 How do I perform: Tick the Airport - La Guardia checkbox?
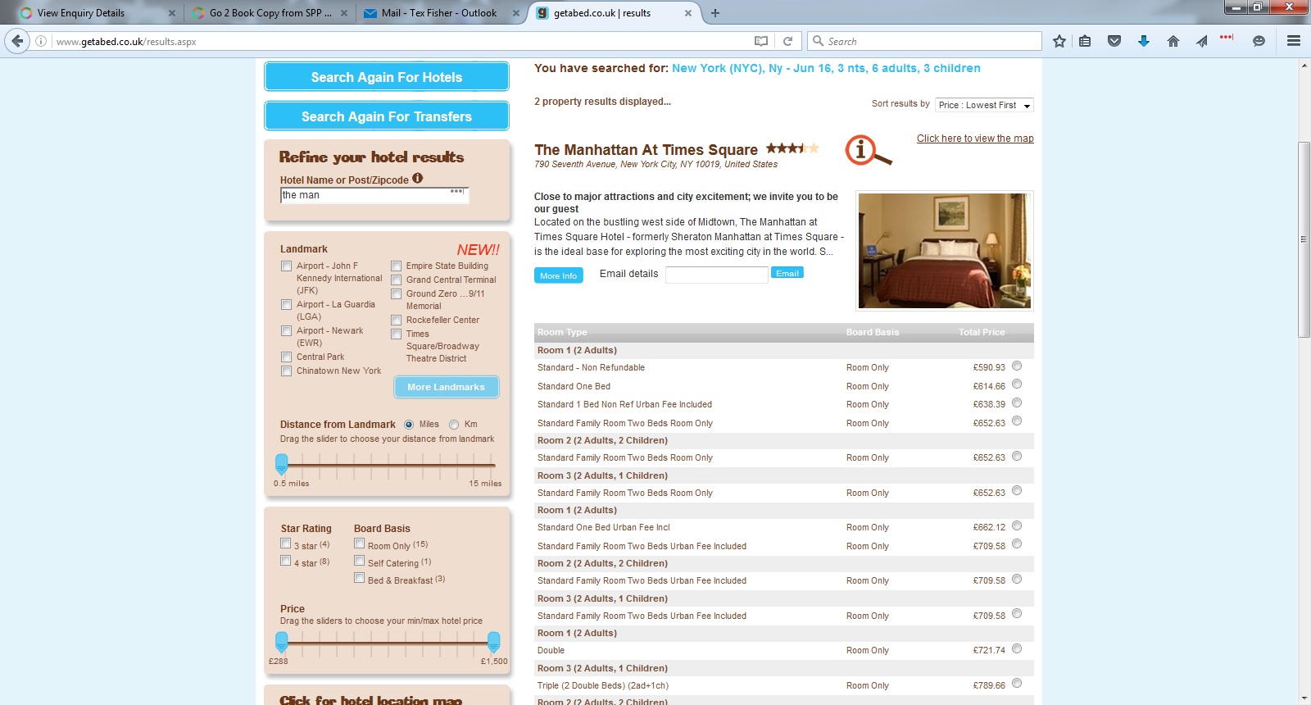coord(286,304)
